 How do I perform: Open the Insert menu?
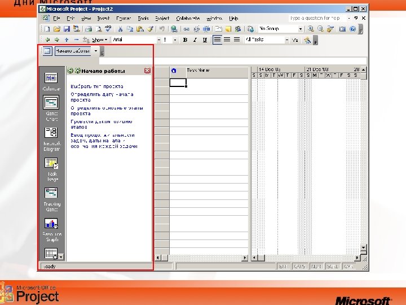(103, 19)
